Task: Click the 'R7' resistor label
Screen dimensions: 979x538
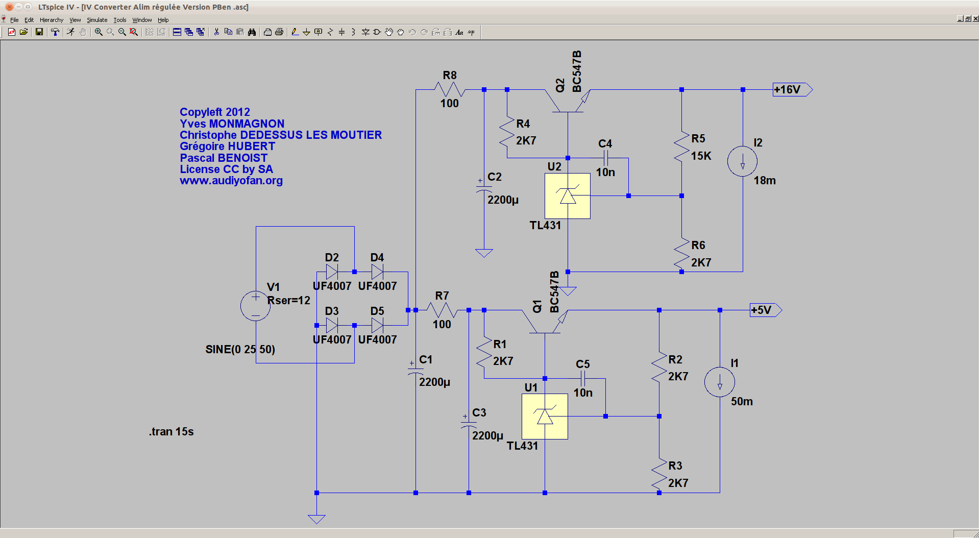Action: (442, 296)
